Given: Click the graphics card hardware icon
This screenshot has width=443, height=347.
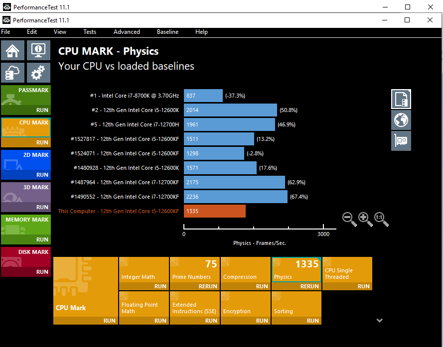Looking at the screenshot, I should (401, 140).
